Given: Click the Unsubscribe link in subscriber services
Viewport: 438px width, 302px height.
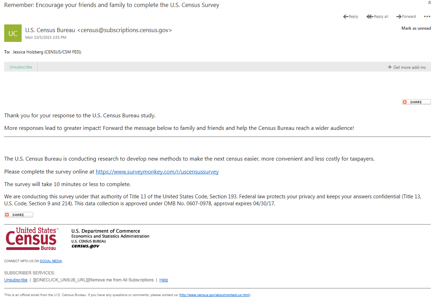Looking at the screenshot, I should pyautogui.click(x=16, y=280).
